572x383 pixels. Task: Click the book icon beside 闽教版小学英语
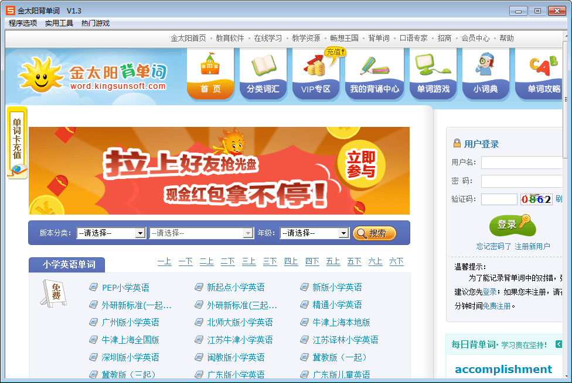[199, 357]
